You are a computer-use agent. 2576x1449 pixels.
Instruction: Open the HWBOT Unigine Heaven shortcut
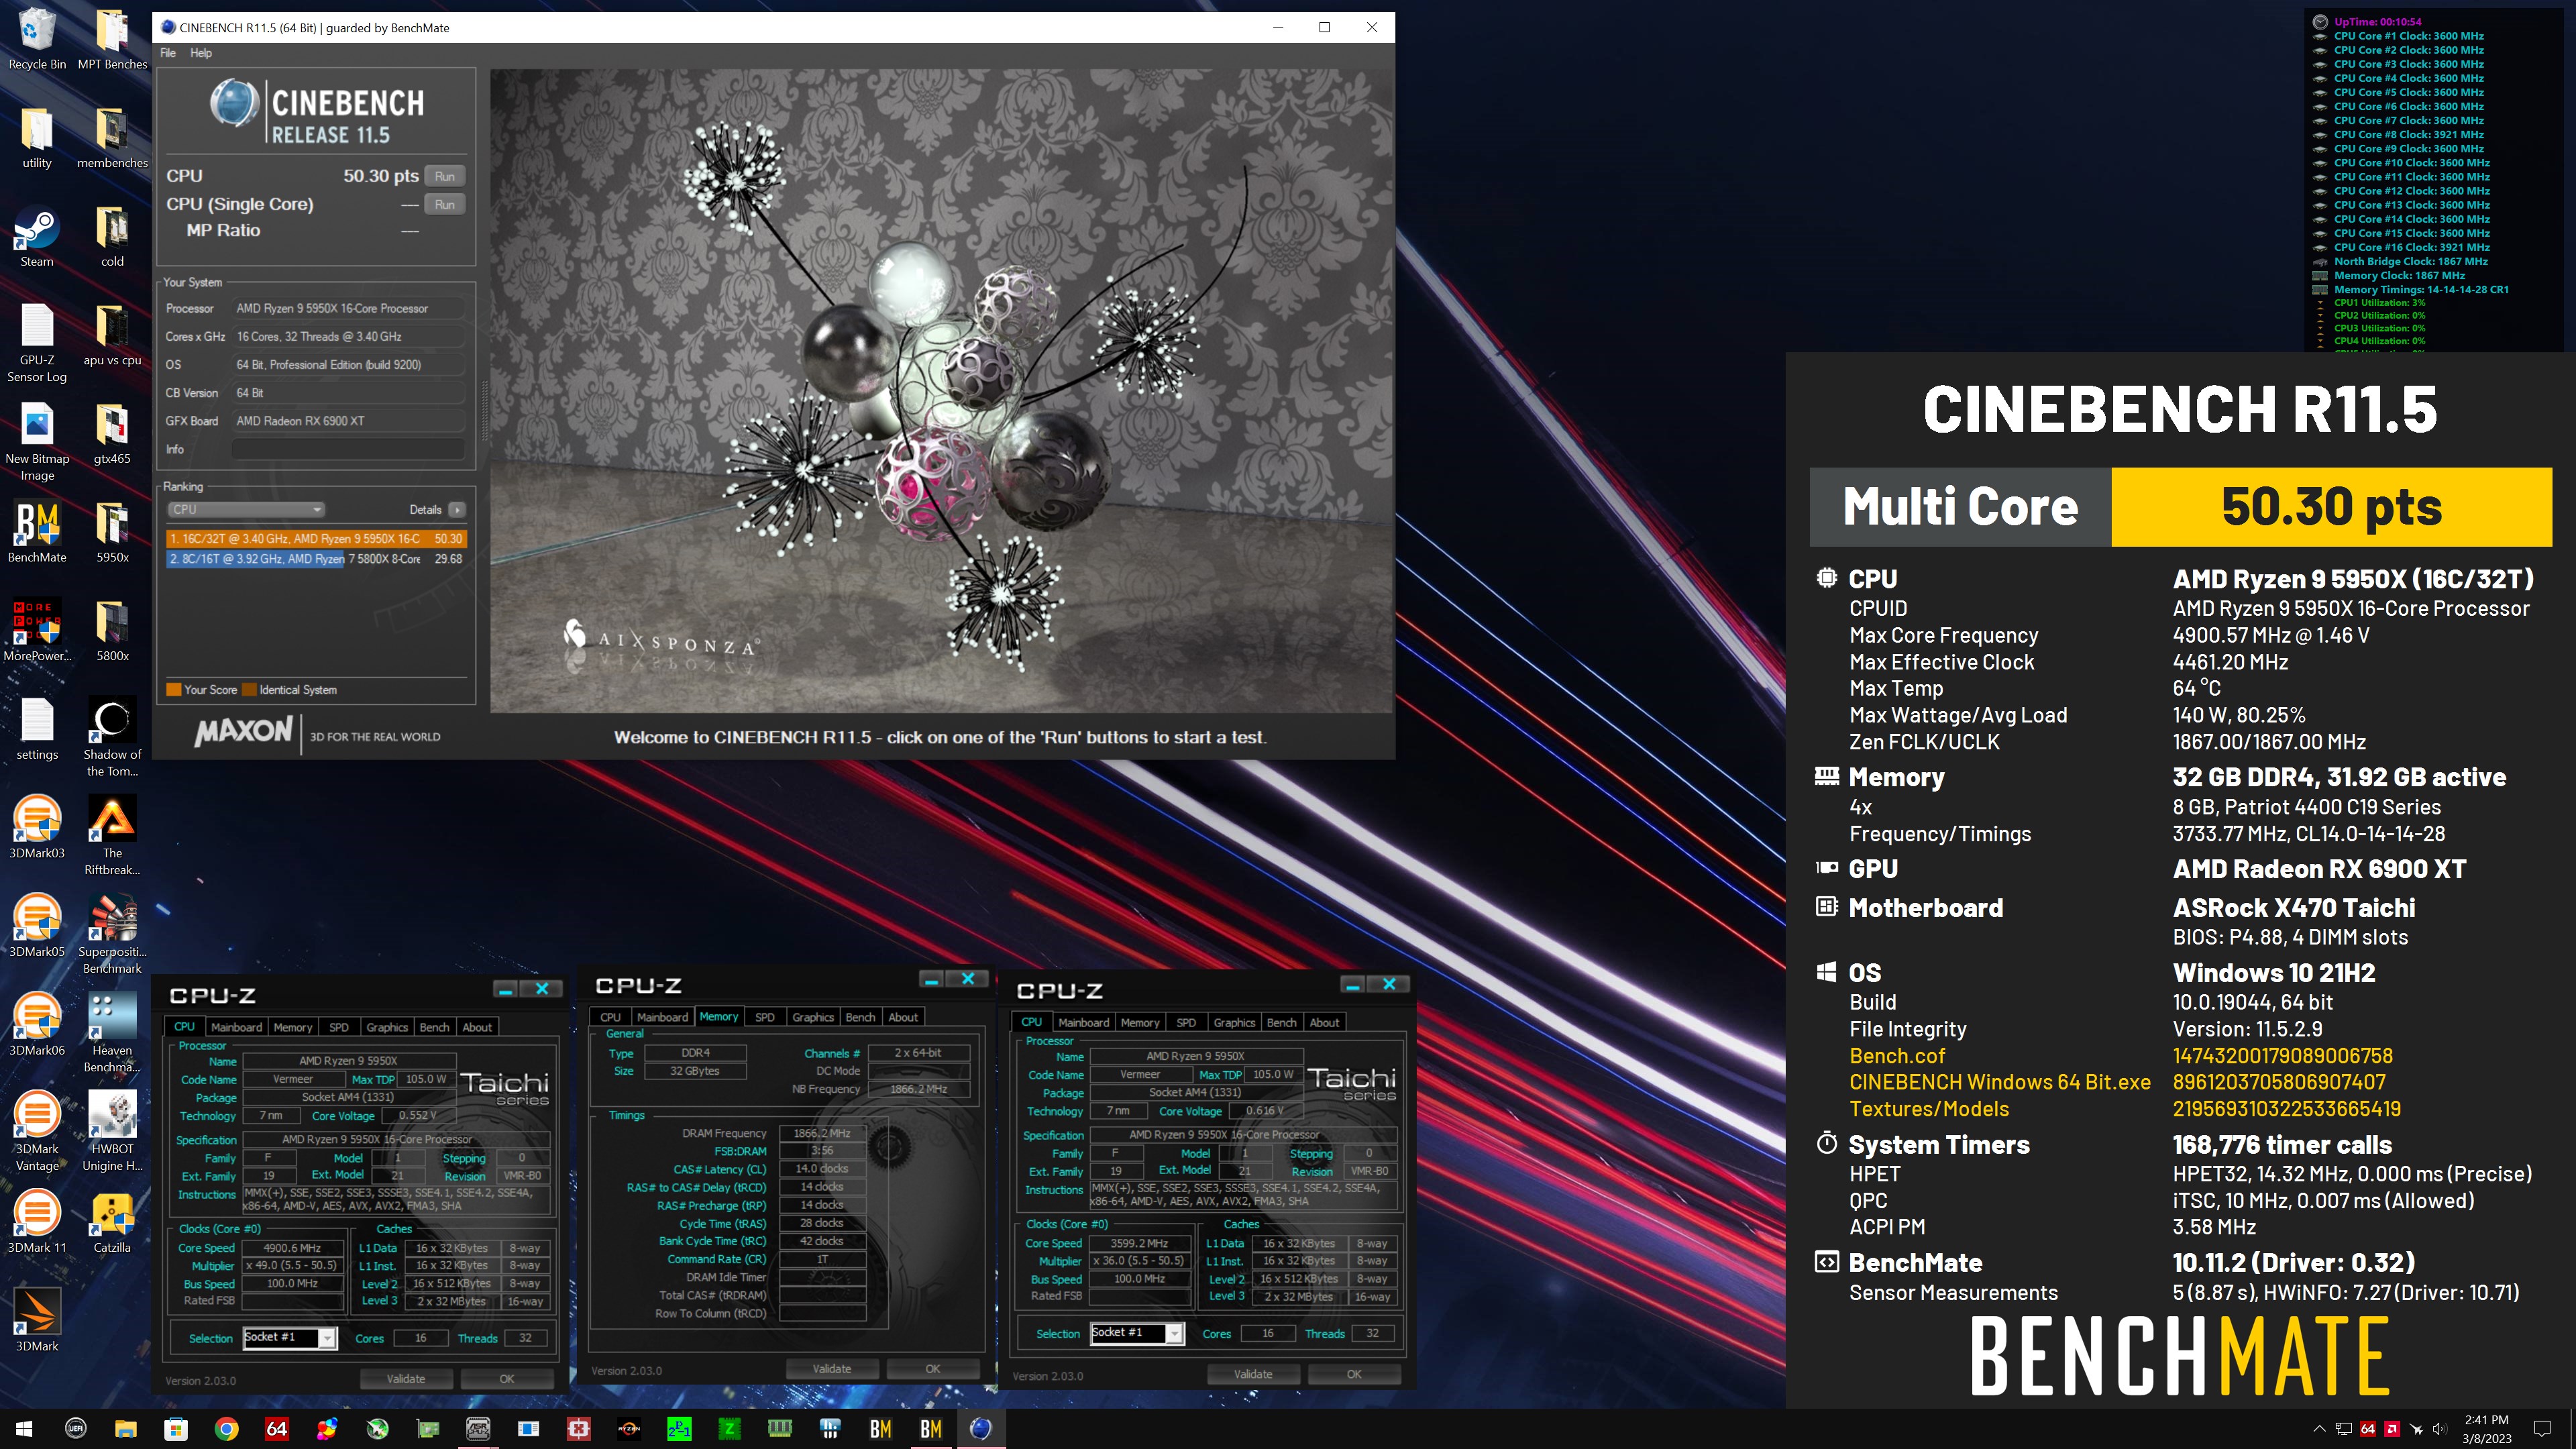click(112, 1132)
